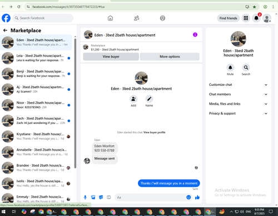The width and height of the screenshot is (278, 216).
Task: Open Windows Task View
Action: (x=14, y=212)
